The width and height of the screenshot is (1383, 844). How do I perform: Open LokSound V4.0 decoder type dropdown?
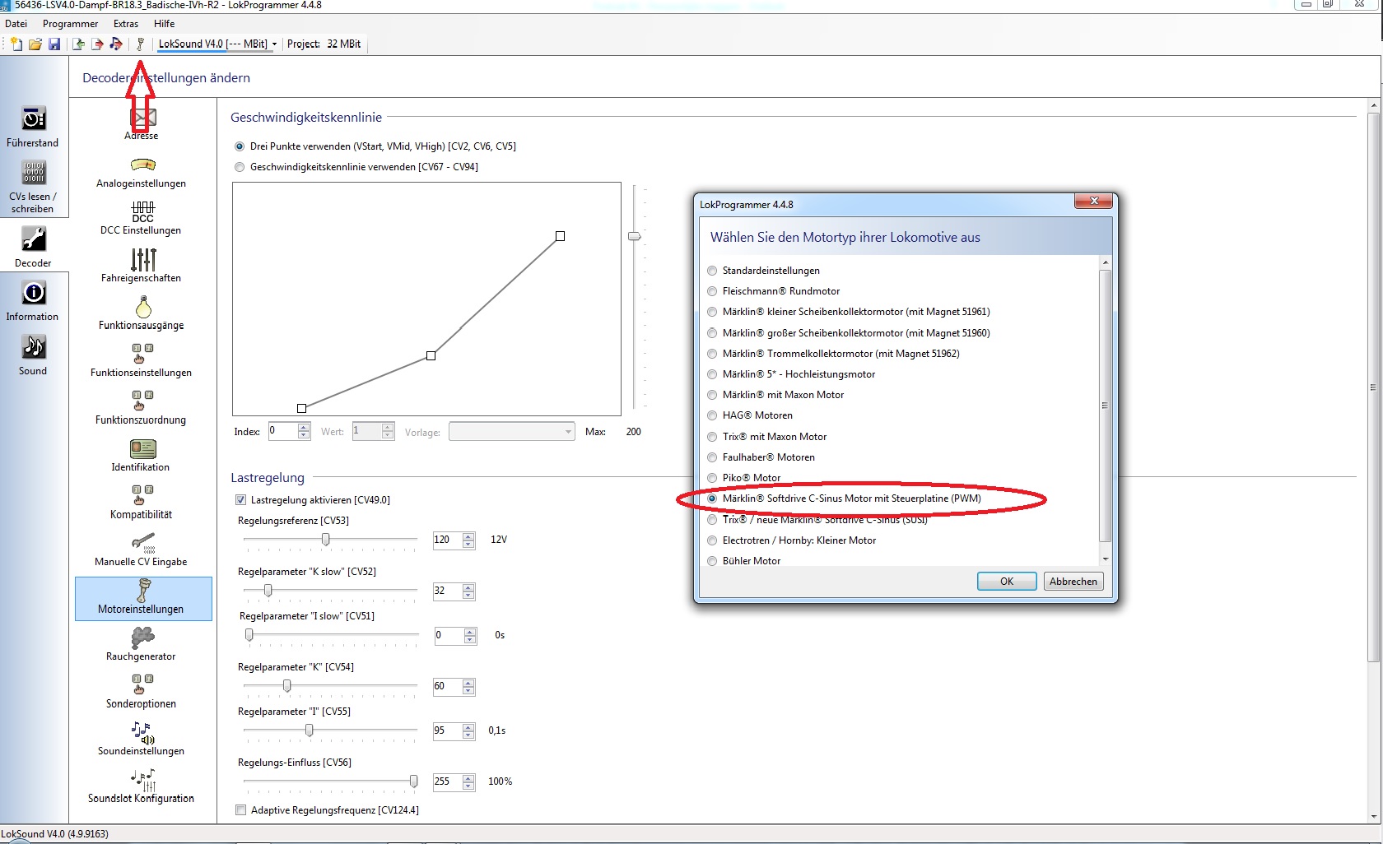tap(274, 44)
